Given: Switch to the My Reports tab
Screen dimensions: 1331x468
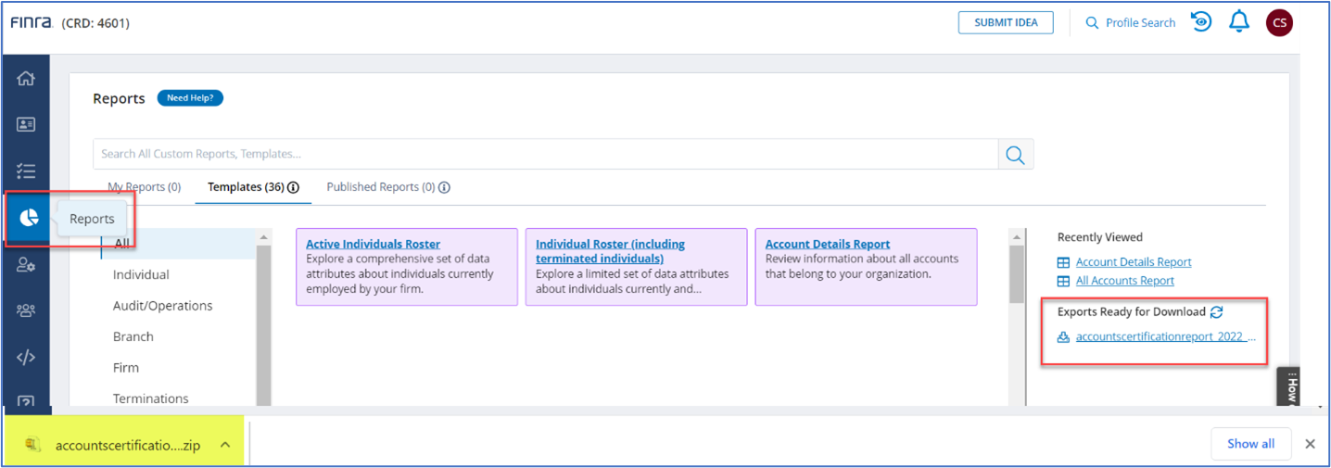Looking at the screenshot, I should tap(144, 187).
